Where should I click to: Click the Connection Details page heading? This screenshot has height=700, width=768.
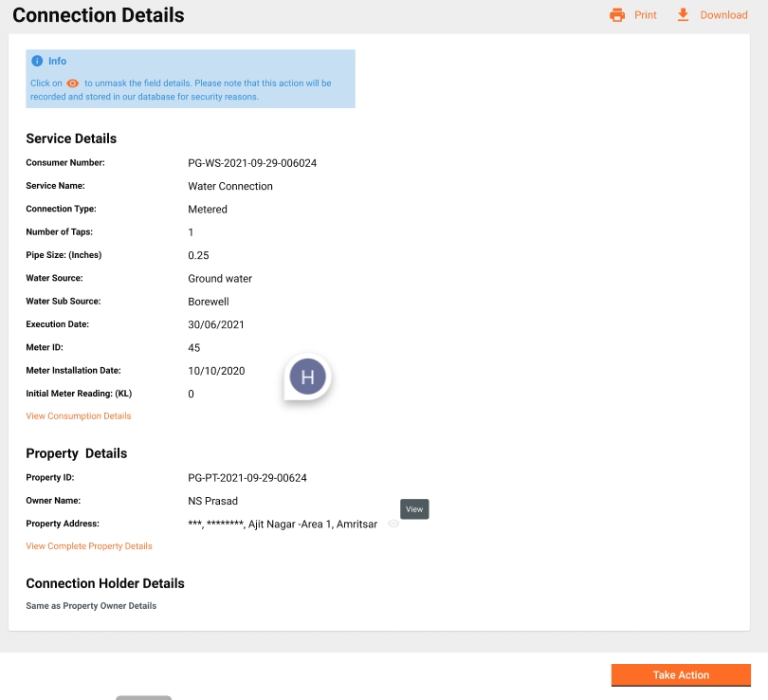click(99, 15)
